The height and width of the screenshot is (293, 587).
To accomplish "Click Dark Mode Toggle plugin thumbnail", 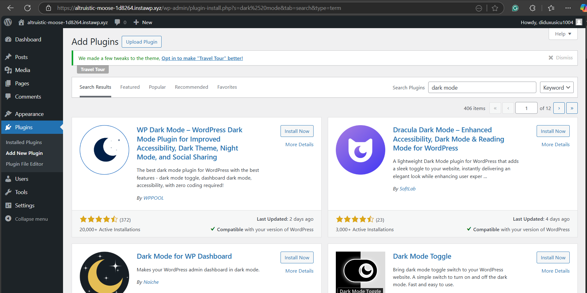I will pyautogui.click(x=361, y=272).
